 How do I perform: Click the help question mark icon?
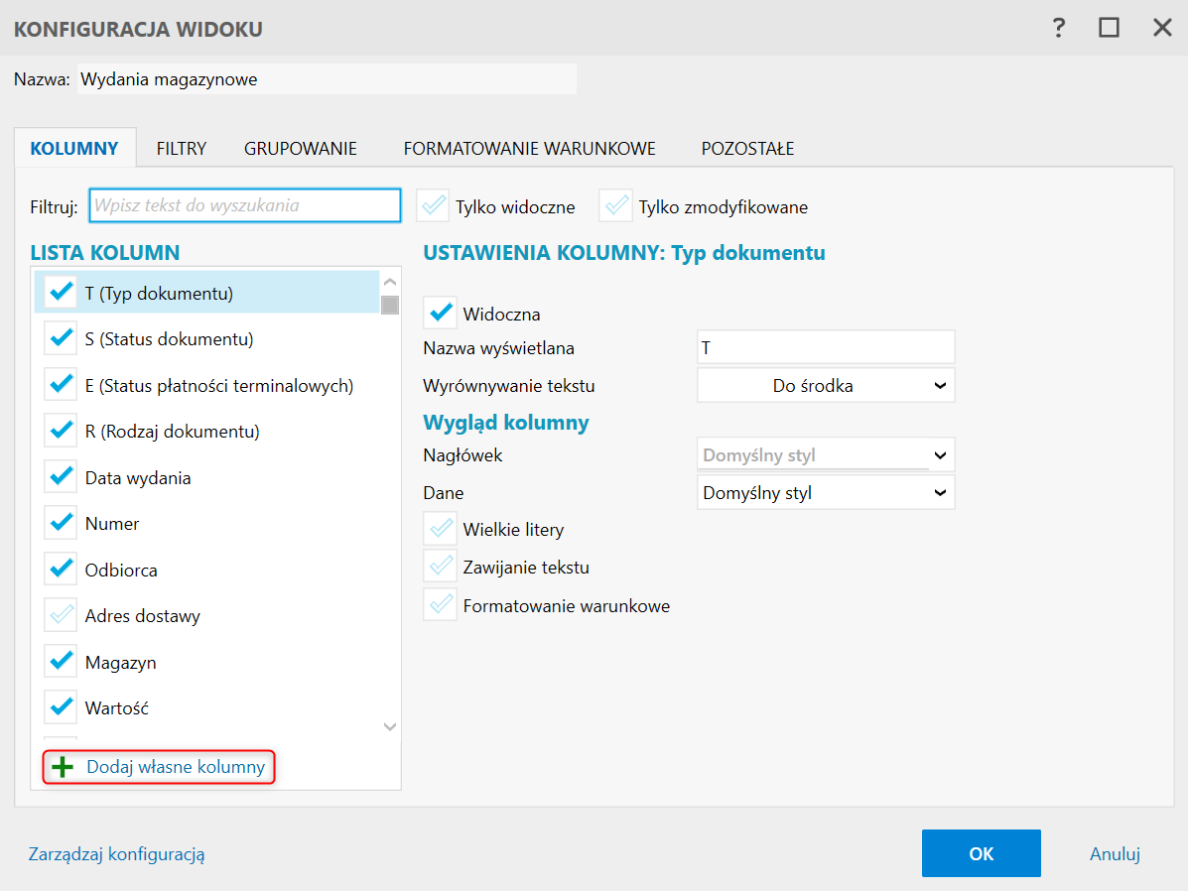(1059, 28)
